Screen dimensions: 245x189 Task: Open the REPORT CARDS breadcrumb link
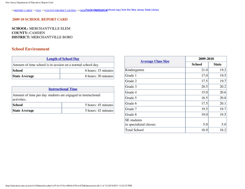23,11
